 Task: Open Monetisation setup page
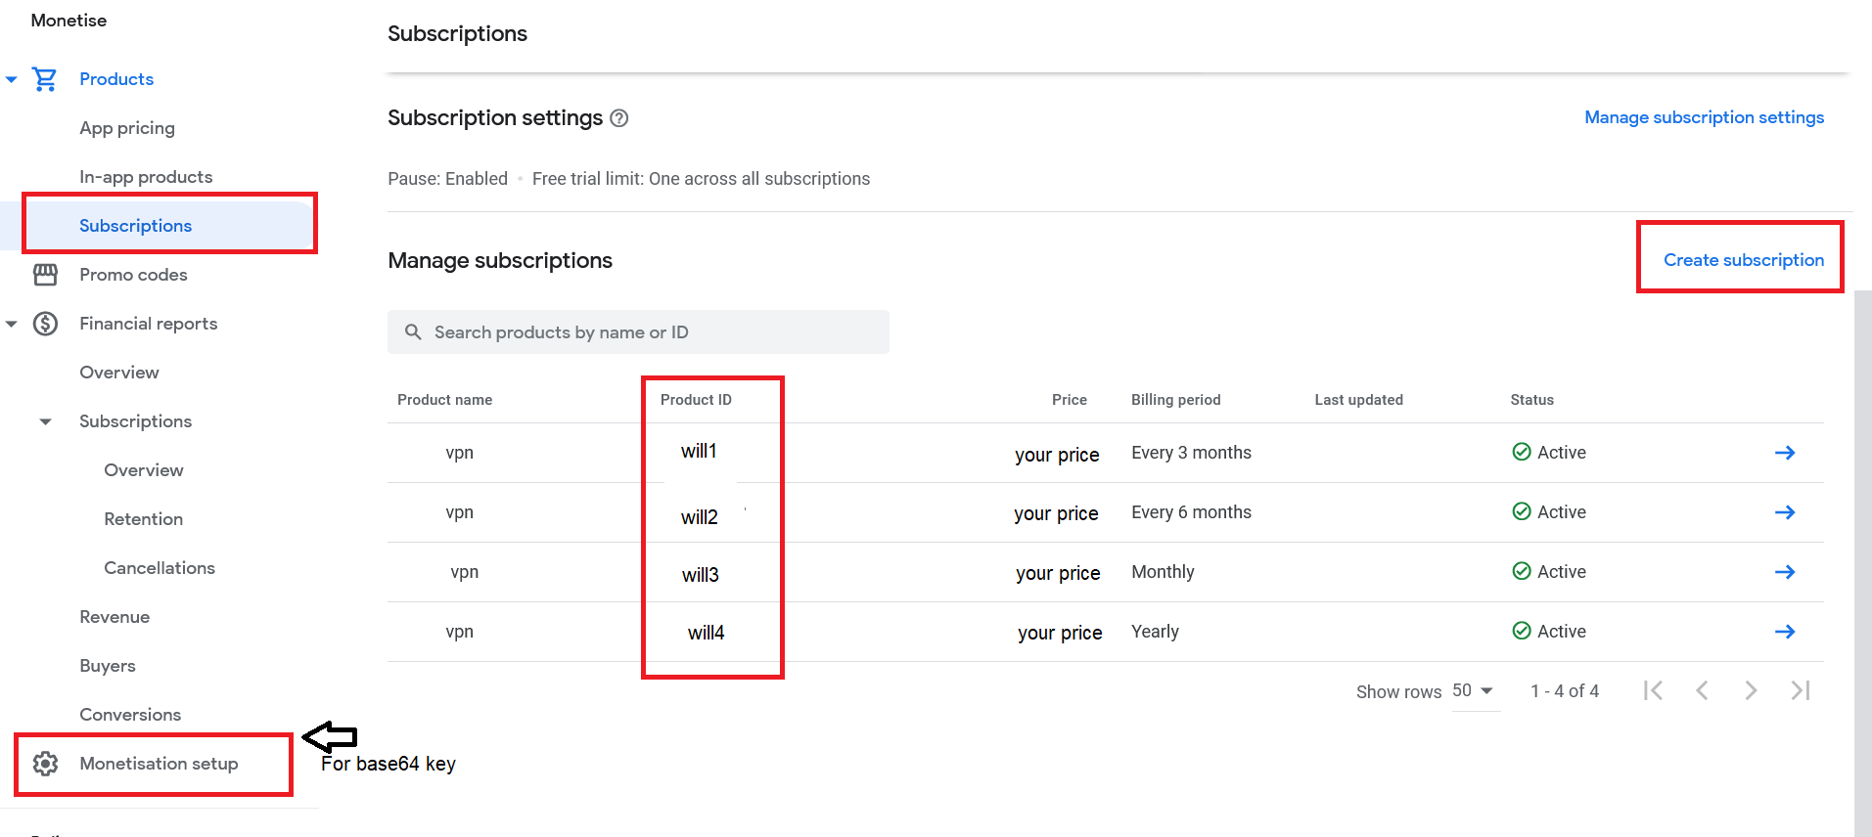point(159,764)
